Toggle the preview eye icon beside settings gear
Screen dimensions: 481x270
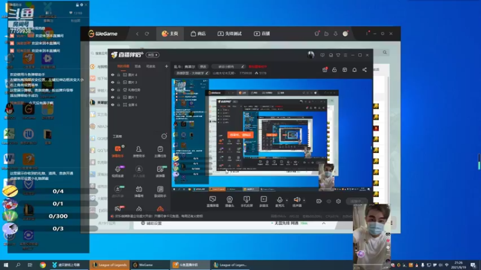click(329, 201)
